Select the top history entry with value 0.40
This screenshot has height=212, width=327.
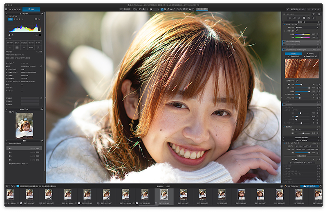tap(24, 148)
